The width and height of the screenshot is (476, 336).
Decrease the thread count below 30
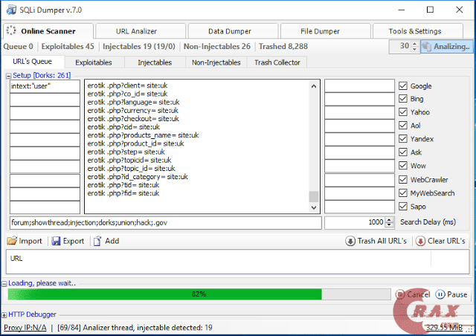click(x=415, y=50)
